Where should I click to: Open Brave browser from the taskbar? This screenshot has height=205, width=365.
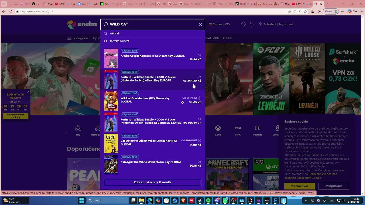coord(183,200)
